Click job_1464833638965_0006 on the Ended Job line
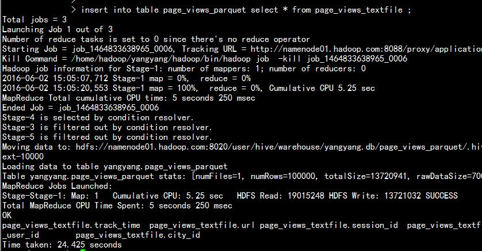This screenshot has width=482, height=251. (108, 108)
